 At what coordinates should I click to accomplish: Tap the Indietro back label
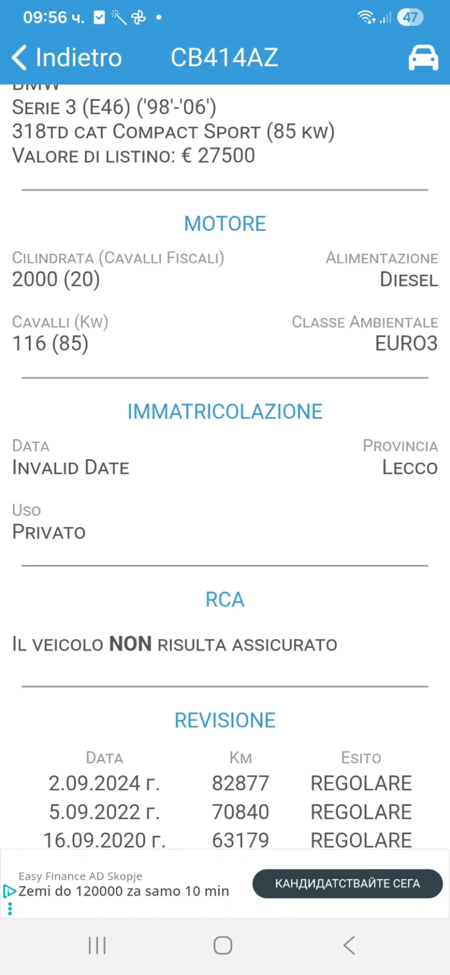[79, 57]
